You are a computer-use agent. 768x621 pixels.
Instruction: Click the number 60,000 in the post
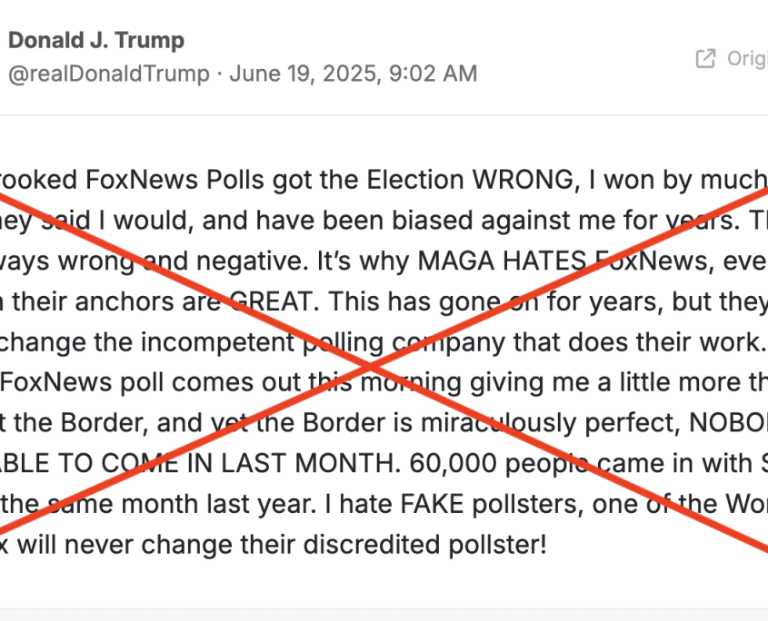pyautogui.click(x=453, y=463)
